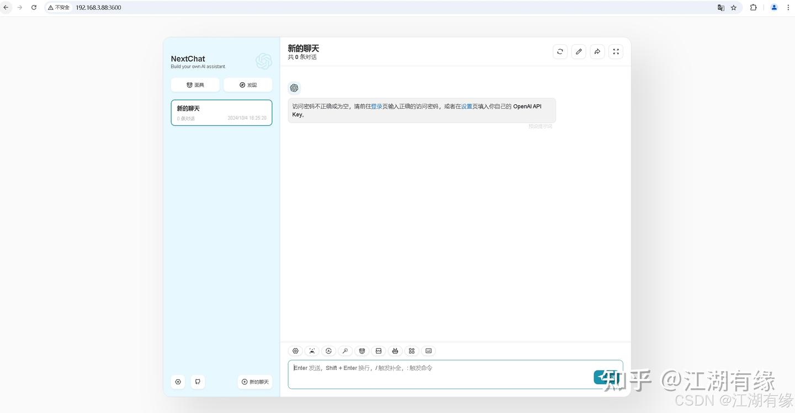Reload the chat with the refresh icon
Viewport: 795px width, 413px height.
click(x=560, y=51)
